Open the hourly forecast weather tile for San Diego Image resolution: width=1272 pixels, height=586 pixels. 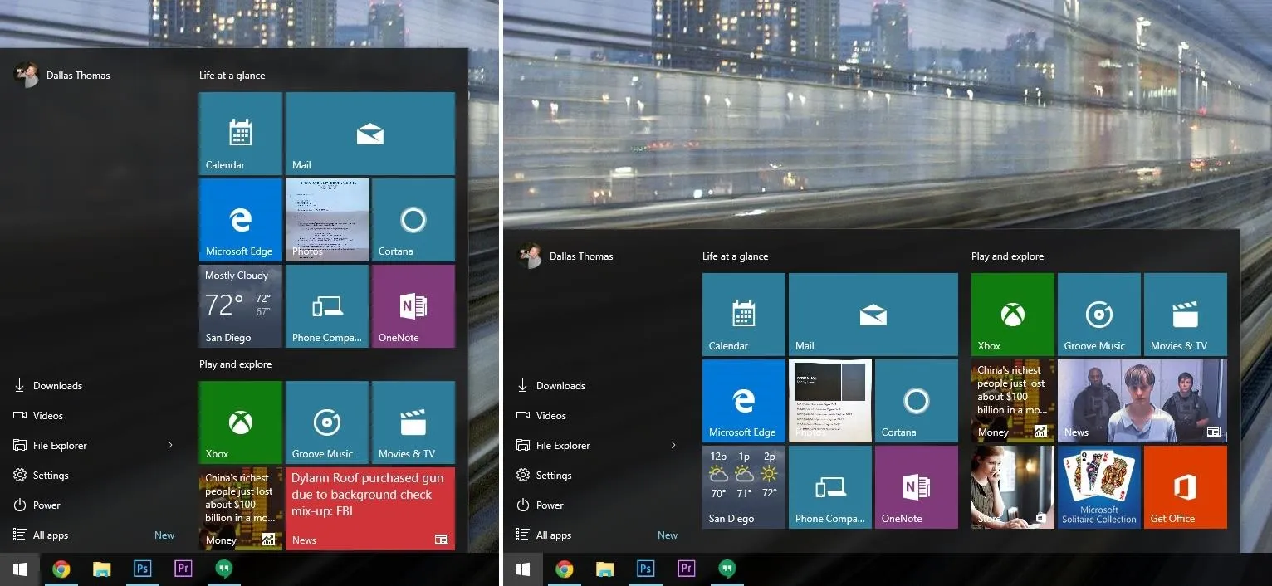pyautogui.click(x=744, y=487)
